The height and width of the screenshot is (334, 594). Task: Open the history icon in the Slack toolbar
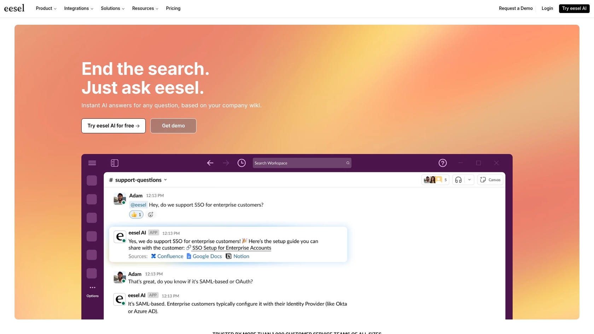tap(241, 163)
